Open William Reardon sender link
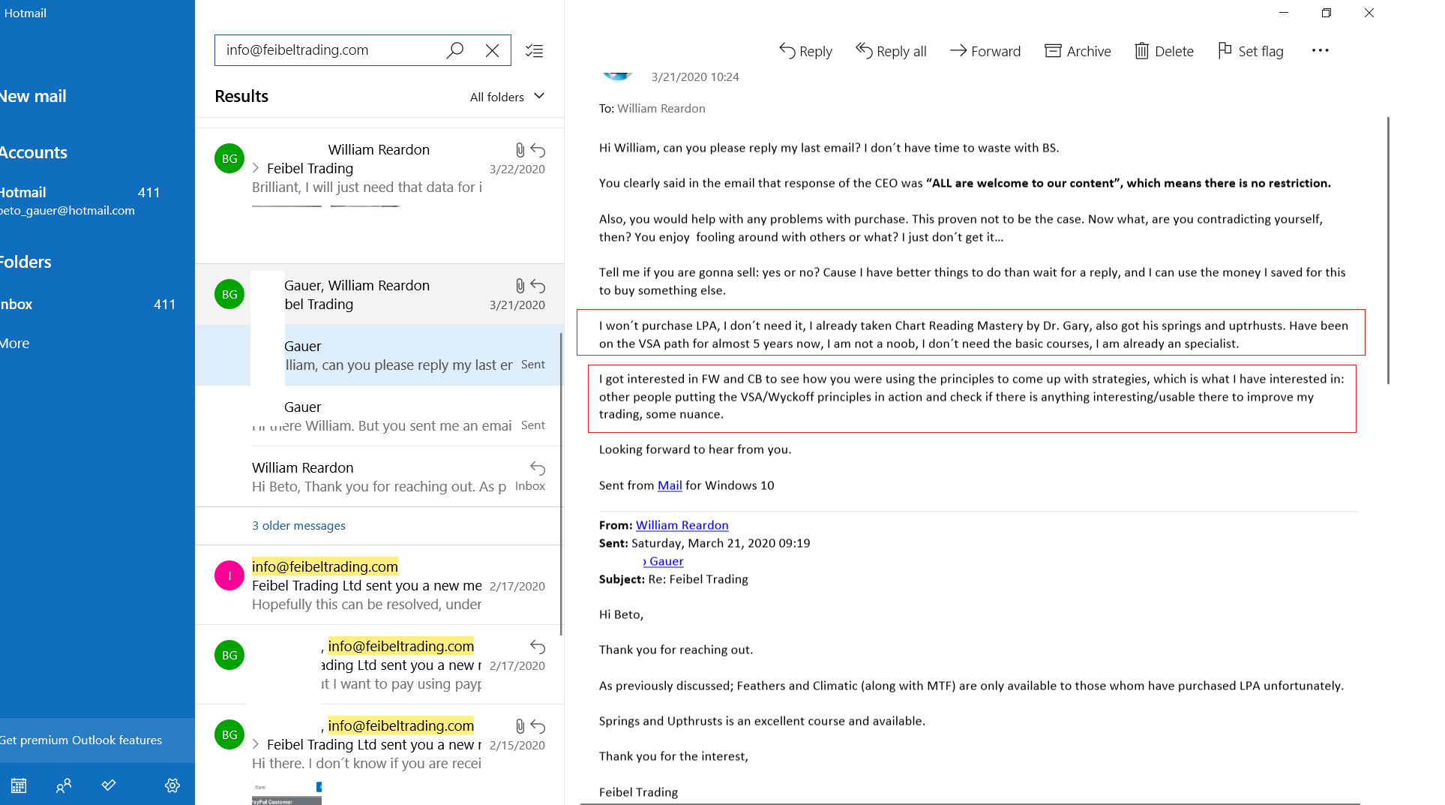This screenshot has height=805, width=1445. (x=682, y=525)
